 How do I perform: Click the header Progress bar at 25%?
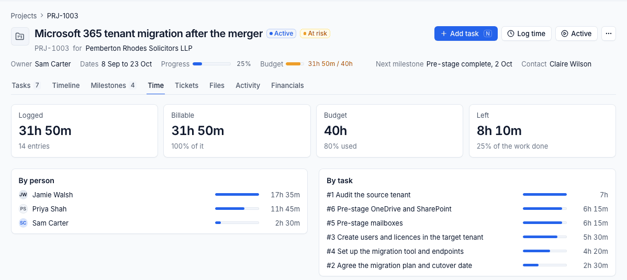tap(211, 64)
